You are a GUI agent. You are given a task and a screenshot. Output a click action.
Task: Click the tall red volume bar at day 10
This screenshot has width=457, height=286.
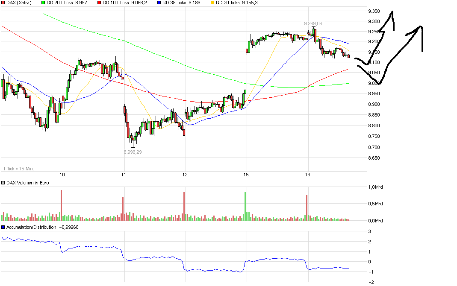pos(62,205)
